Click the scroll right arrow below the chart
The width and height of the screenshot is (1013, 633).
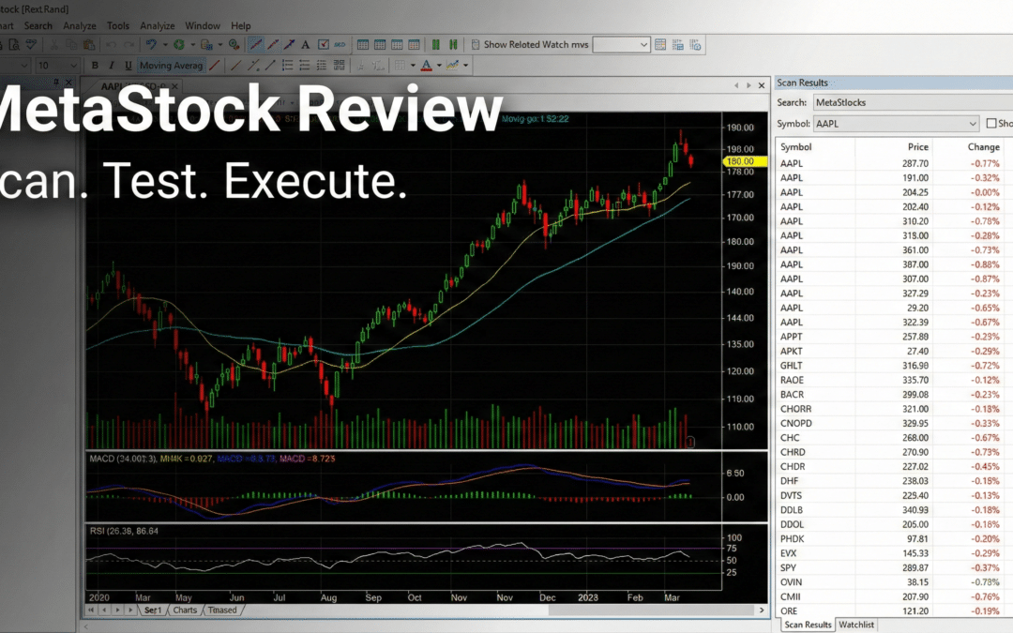pyautogui.click(x=762, y=610)
